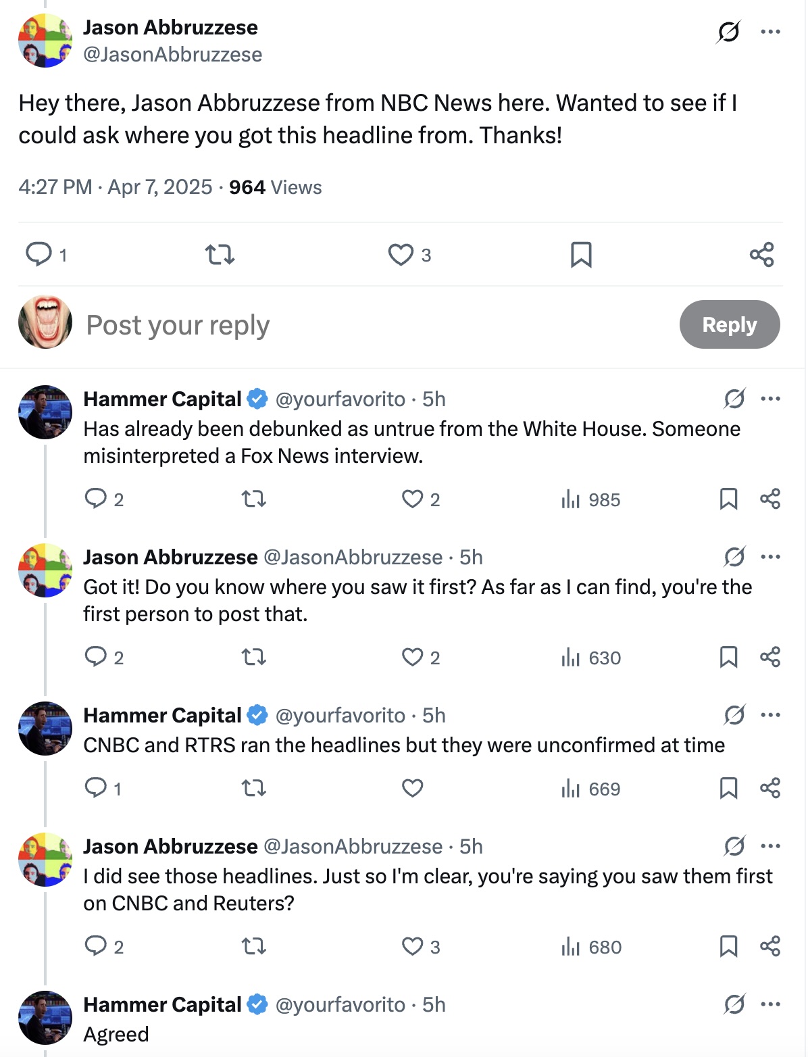The image size is (808, 1057).
Task: Reply to the 'I did see those headlines' post
Action: (x=95, y=946)
